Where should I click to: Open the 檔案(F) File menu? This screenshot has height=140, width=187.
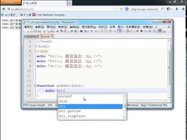28,27
